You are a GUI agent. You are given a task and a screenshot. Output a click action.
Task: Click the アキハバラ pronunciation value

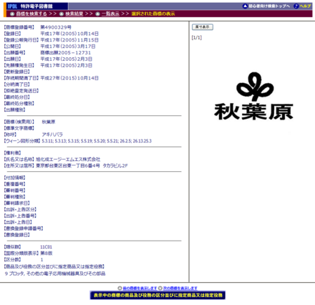click(x=52, y=135)
